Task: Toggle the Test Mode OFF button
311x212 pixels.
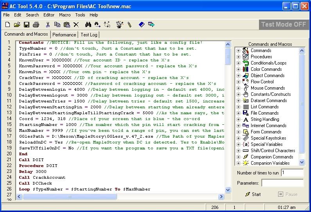Action: (284, 24)
